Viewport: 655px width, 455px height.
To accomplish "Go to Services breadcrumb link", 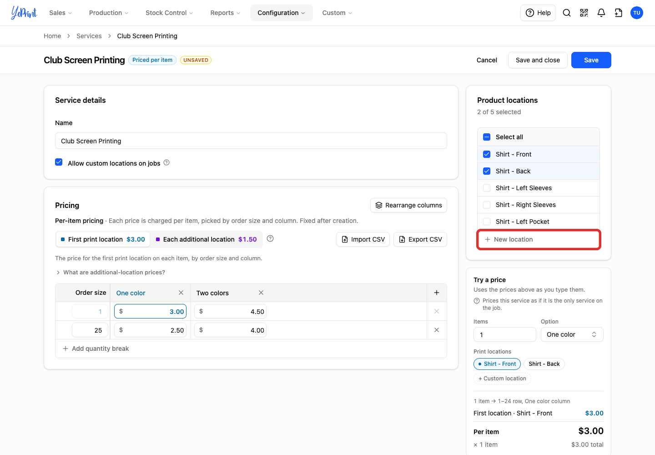I will (89, 36).
